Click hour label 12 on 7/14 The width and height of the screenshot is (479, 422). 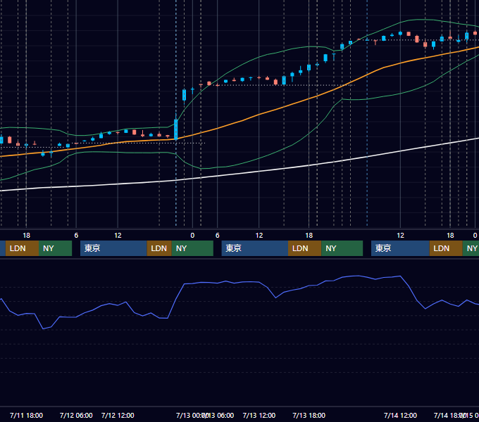point(400,236)
